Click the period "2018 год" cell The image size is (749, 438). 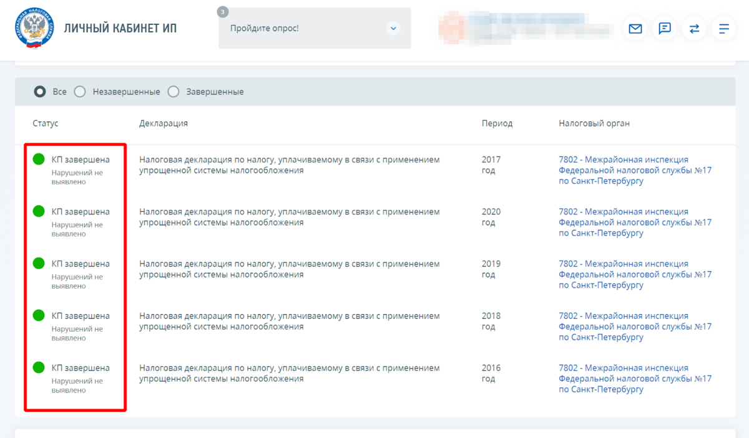[491, 321]
